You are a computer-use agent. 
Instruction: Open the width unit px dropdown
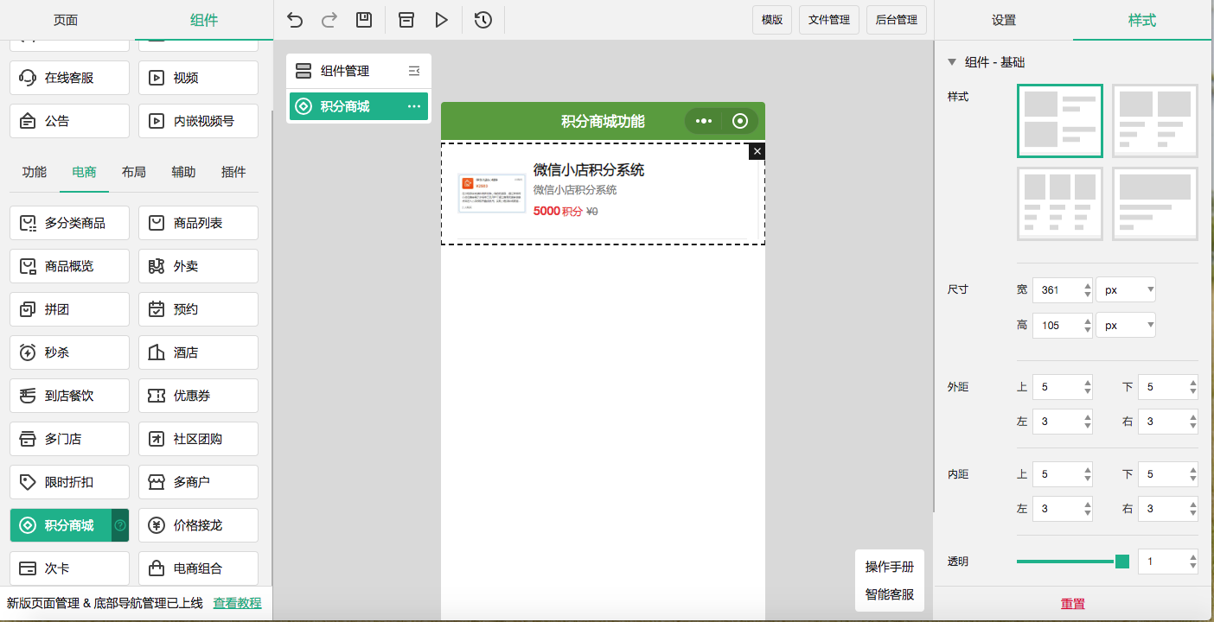(x=1125, y=290)
